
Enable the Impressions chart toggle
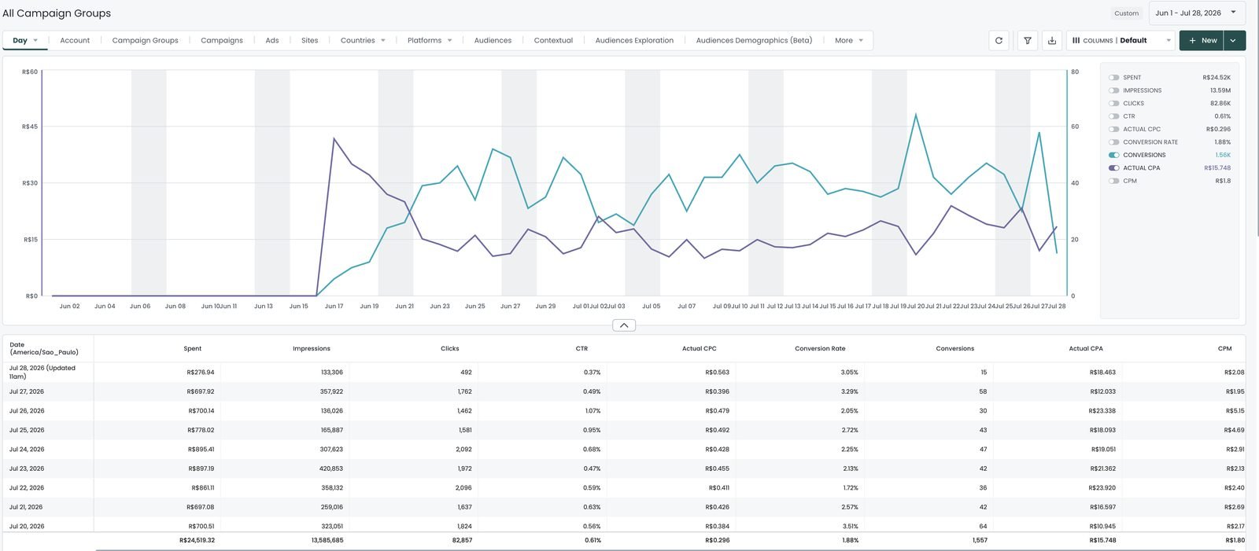(1113, 90)
